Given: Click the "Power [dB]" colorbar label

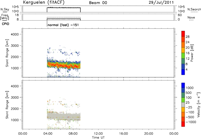Looking at the screenshot, I should 192,53.
